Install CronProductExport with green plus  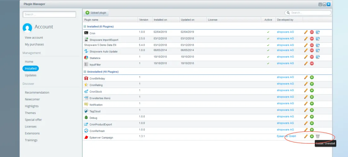tap(312, 123)
